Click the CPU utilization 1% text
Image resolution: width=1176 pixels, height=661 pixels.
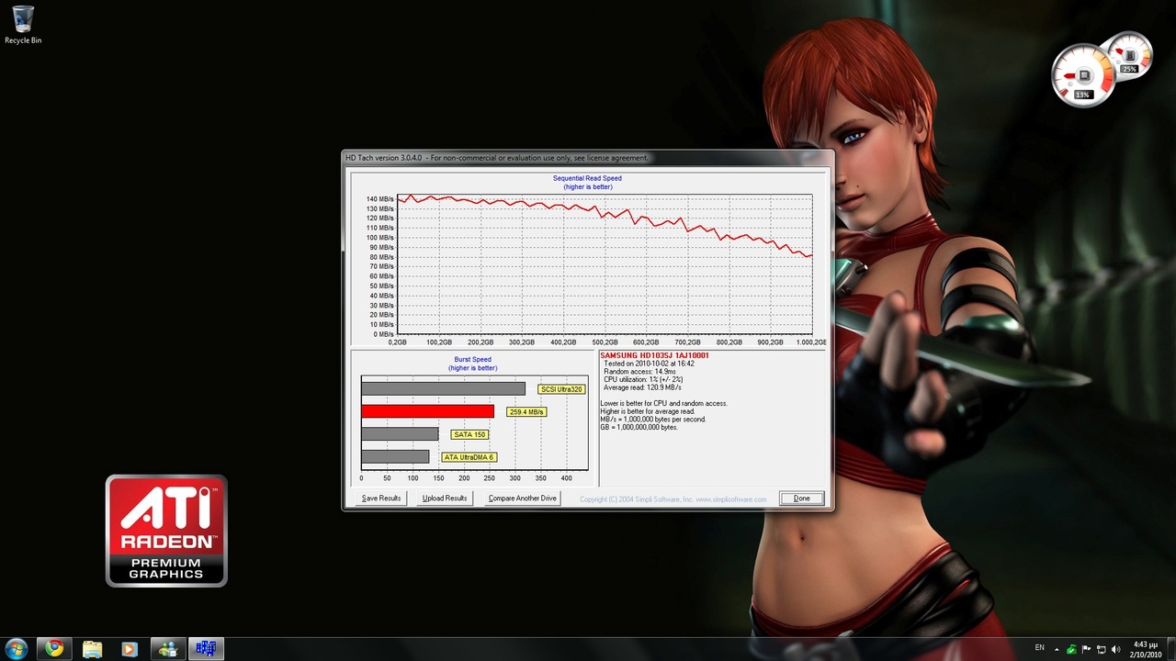tap(643, 379)
